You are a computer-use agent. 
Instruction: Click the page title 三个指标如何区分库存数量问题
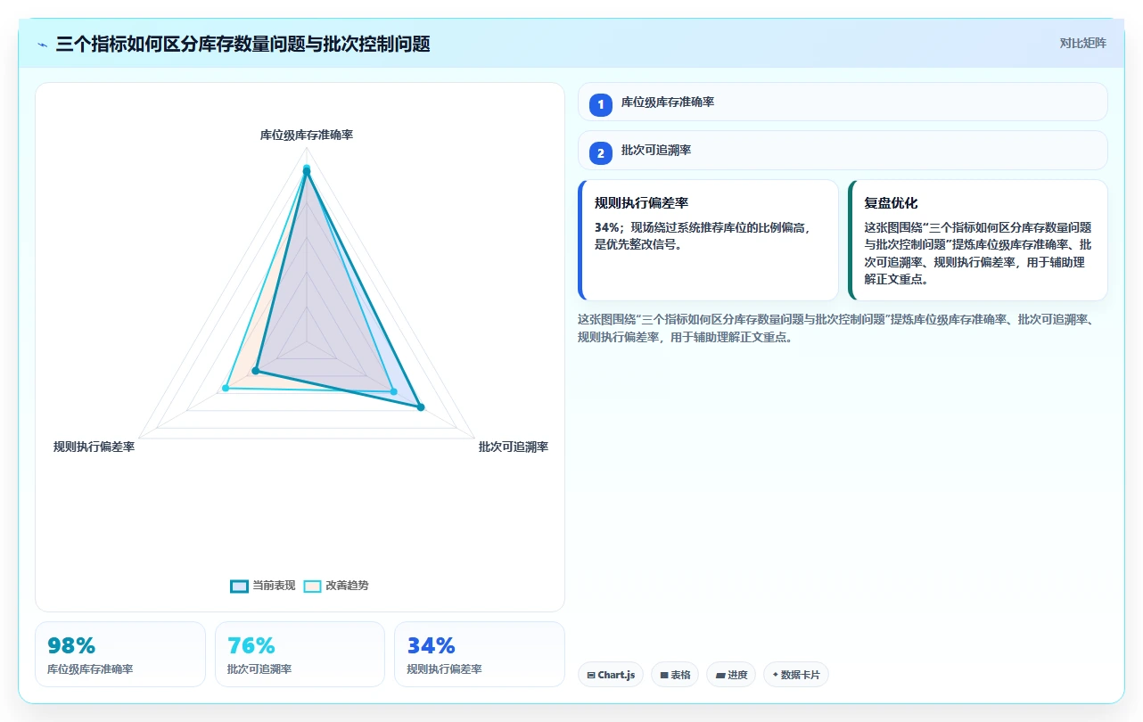(x=243, y=44)
